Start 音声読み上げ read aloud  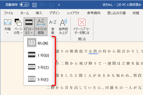[63, 26]
